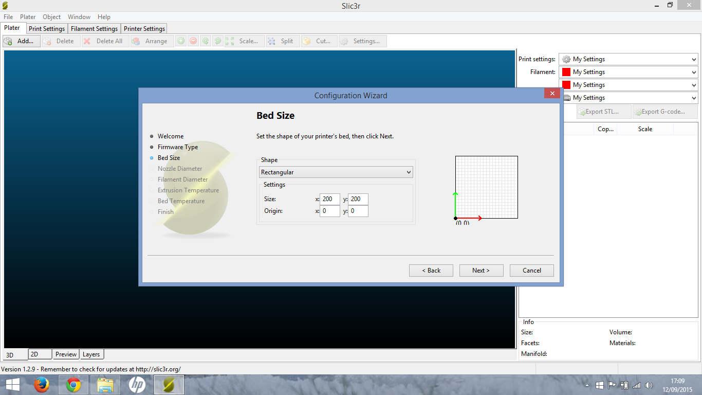Click the Cop... column header
The height and width of the screenshot is (395, 702).
606,129
